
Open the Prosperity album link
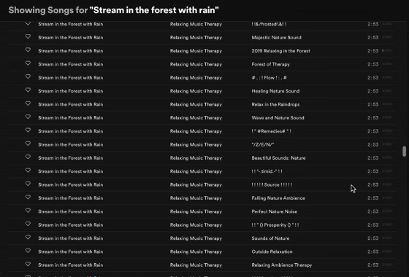275,225
